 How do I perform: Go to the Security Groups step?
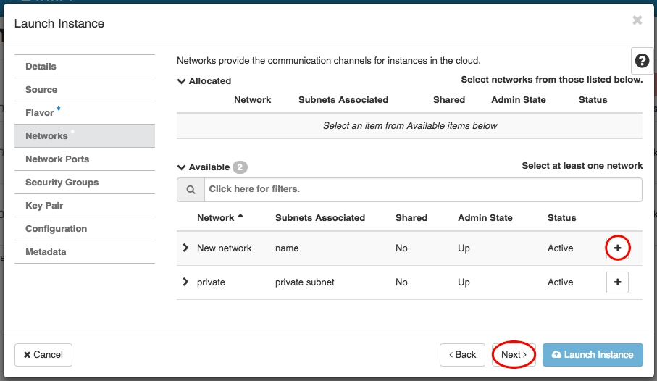coord(85,182)
